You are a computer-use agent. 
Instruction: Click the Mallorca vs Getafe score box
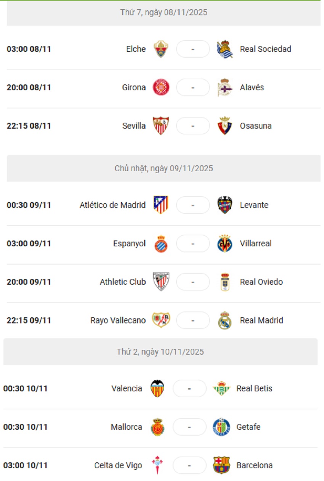pyautogui.click(x=189, y=427)
